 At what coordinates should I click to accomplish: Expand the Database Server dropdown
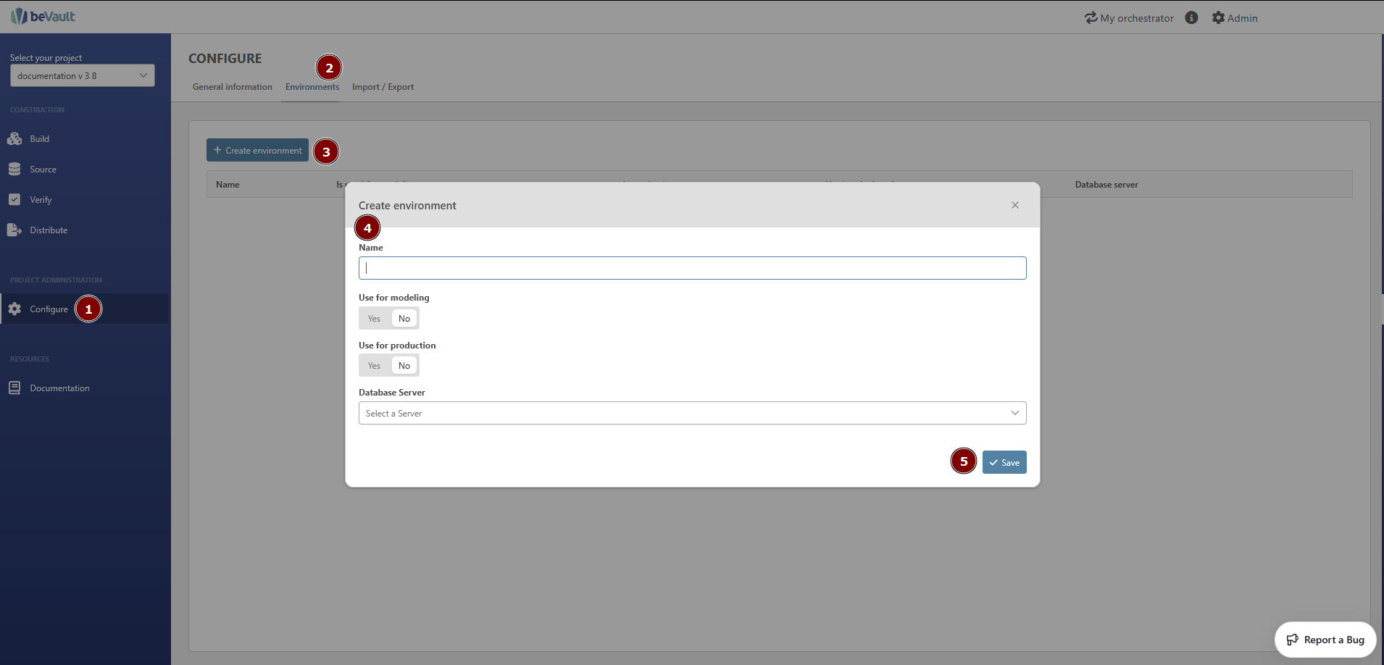tap(692, 413)
